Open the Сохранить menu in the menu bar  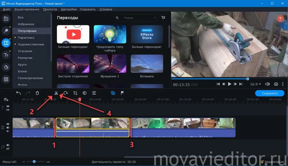[88, 9]
